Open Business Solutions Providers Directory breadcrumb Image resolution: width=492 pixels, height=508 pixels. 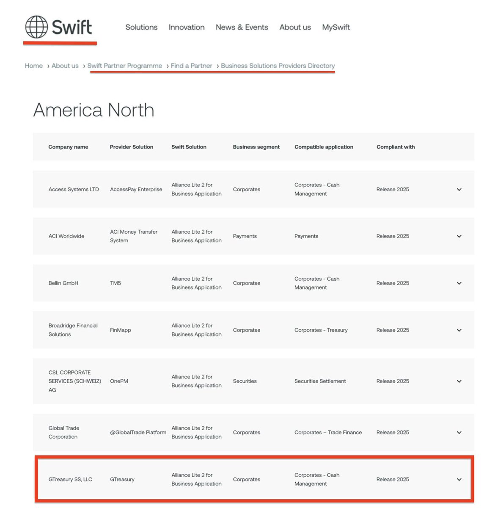click(278, 66)
